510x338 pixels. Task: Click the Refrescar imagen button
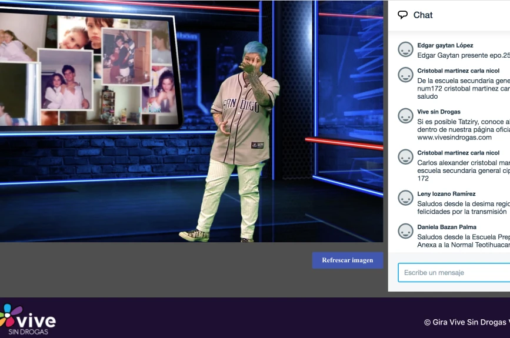pyautogui.click(x=348, y=260)
